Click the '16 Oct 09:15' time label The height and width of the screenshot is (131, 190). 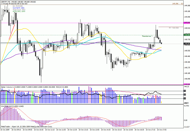pyautogui.click(x=16, y=130)
